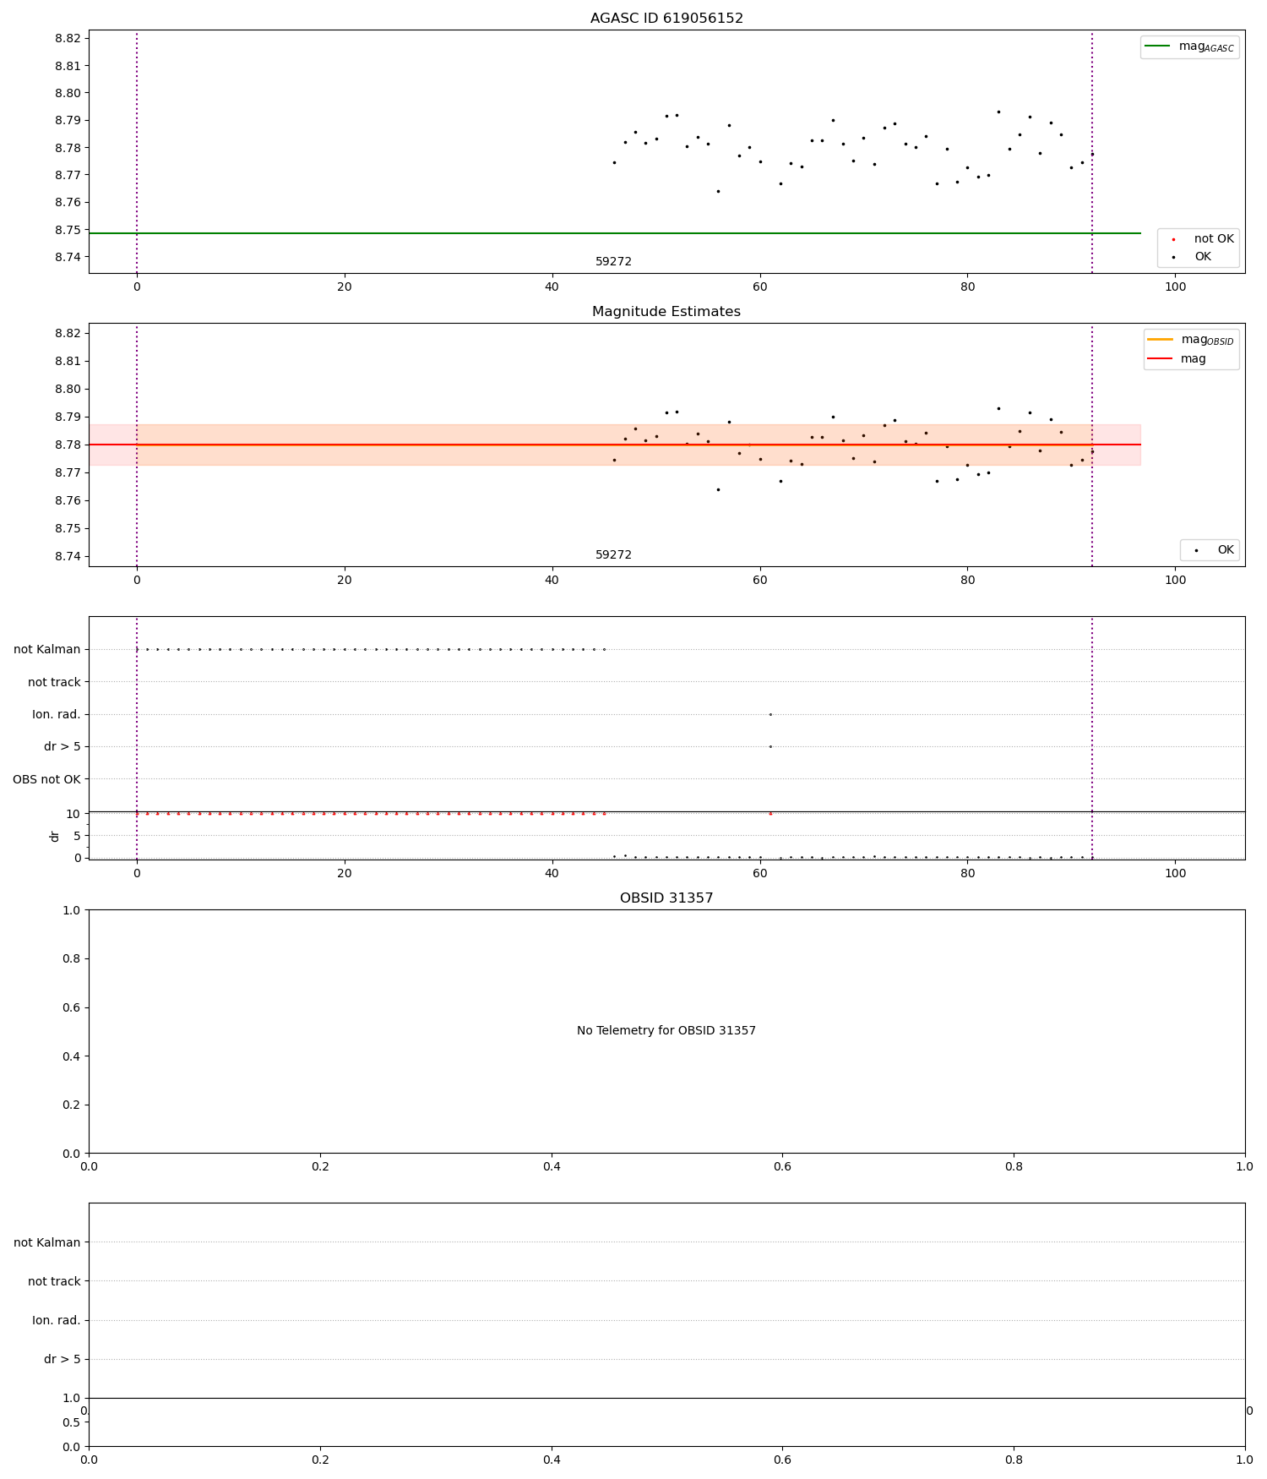Click the AGASC ID 619056152 plot title
Viewport: 1267px width, 1479px height.
[x=666, y=19]
